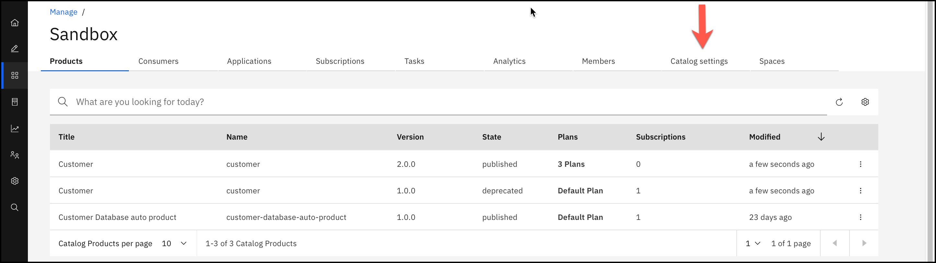Click the product search input field
The height and width of the screenshot is (263, 936).
click(x=436, y=102)
